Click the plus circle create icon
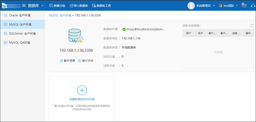This screenshot has height=122, width=256. (82, 90)
